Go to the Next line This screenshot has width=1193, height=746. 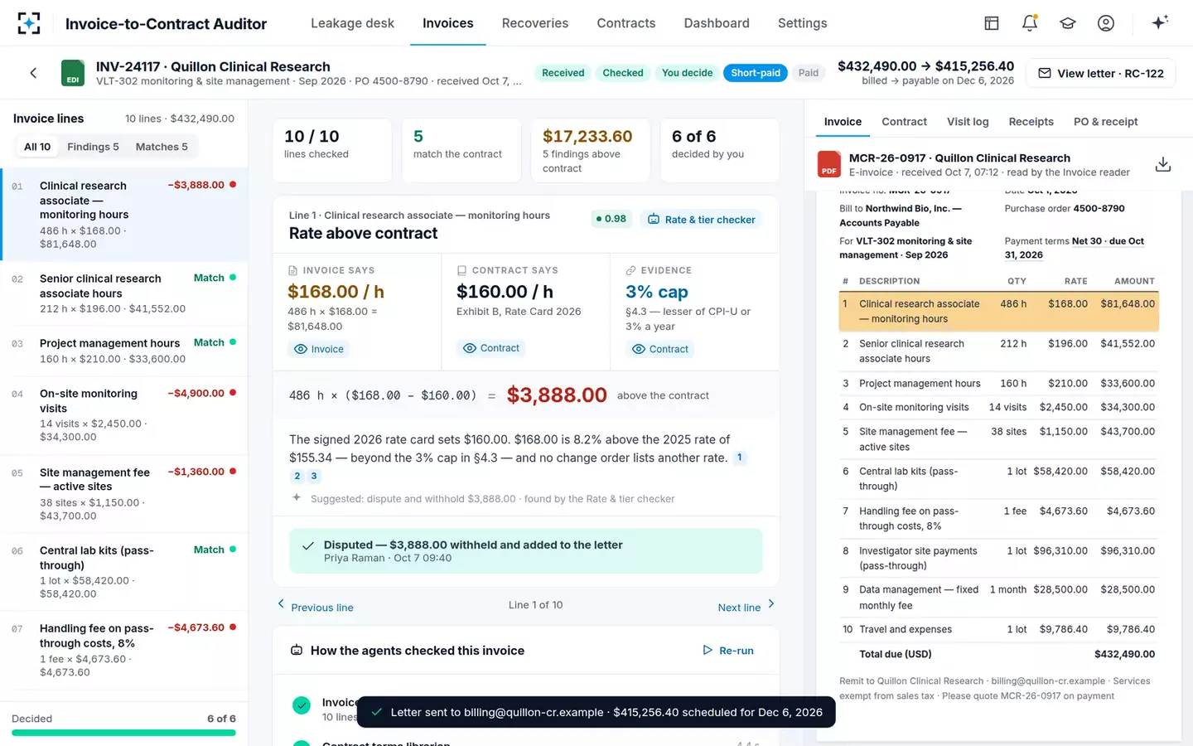point(746,607)
